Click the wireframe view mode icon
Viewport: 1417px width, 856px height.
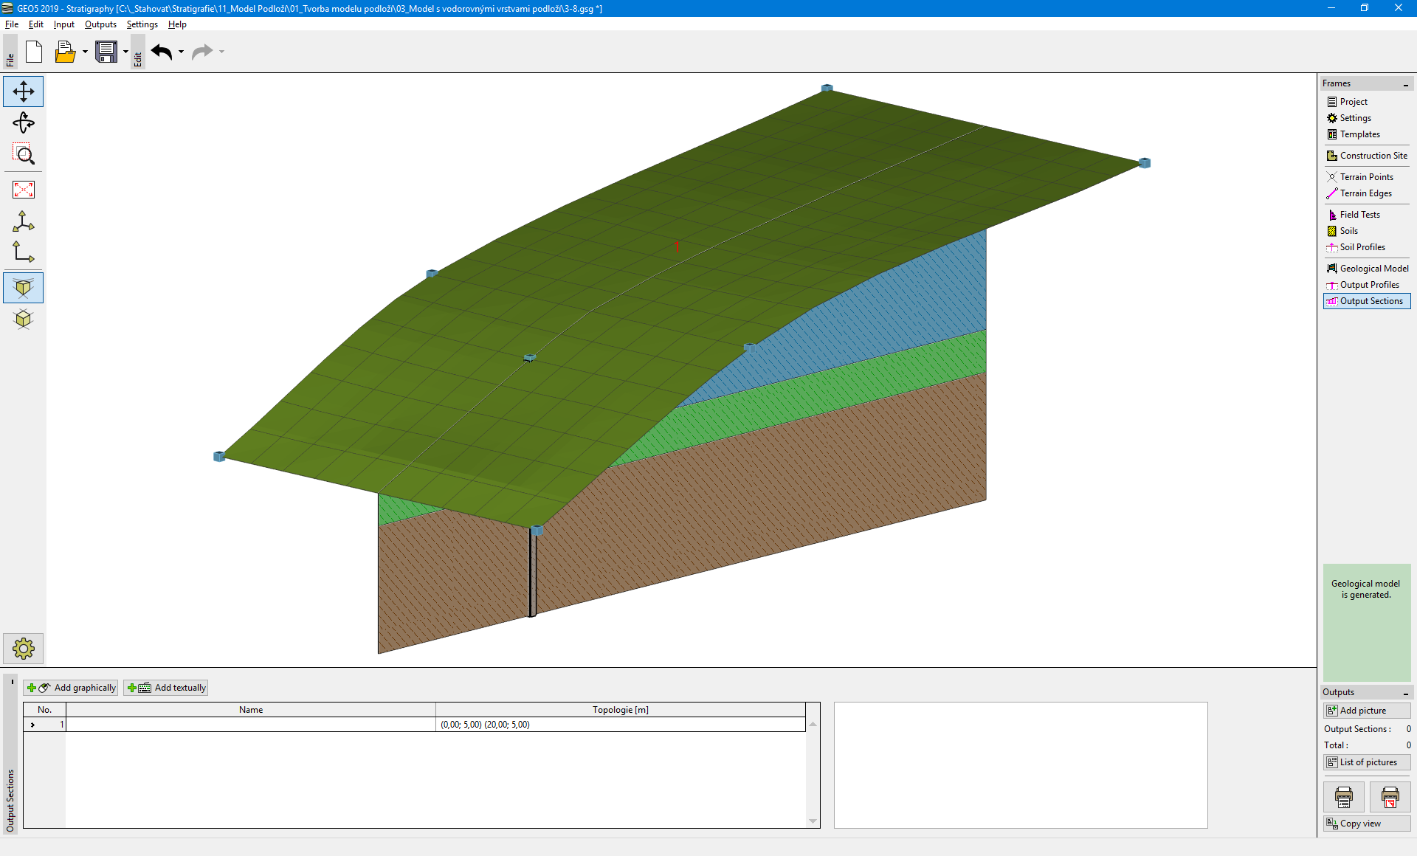tap(24, 320)
